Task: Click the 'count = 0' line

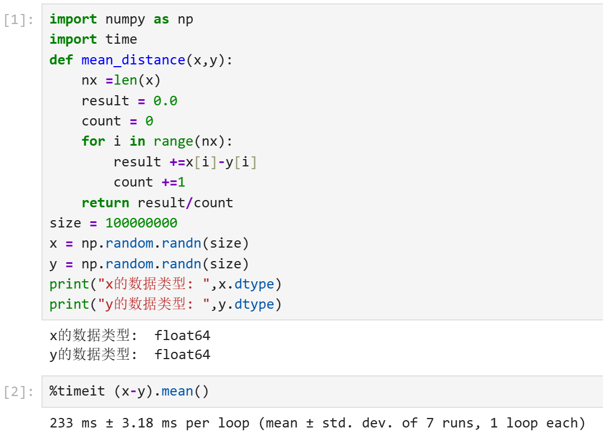Action: tap(117, 121)
